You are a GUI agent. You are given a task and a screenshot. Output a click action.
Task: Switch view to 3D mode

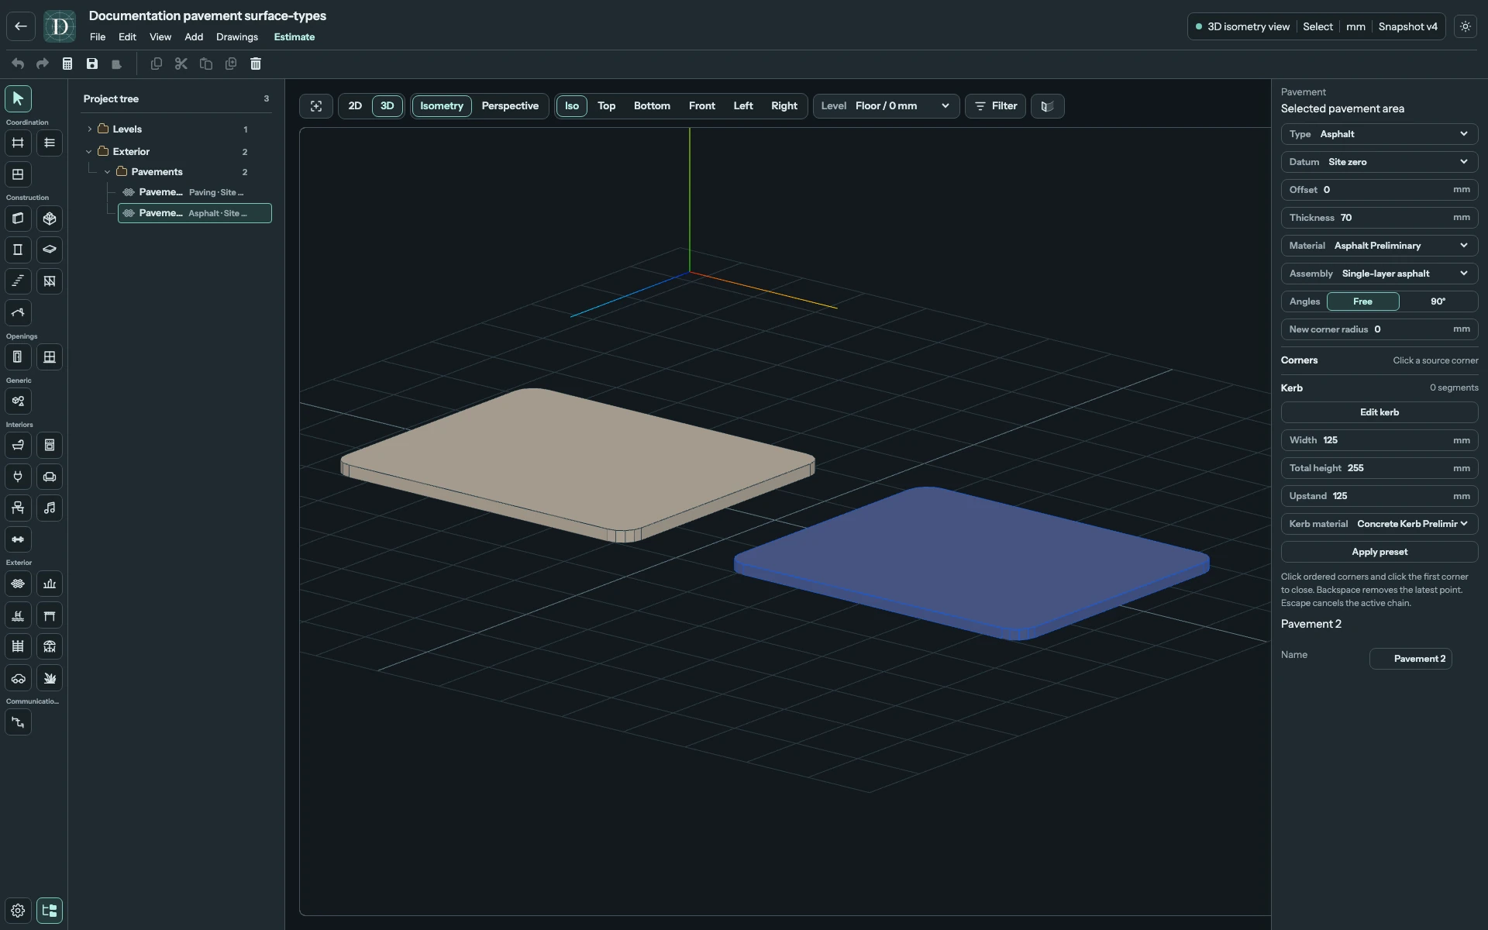click(387, 106)
